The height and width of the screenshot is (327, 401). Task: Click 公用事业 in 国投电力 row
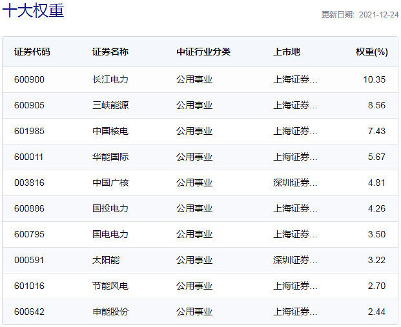pyautogui.click(x=194, y=208)
